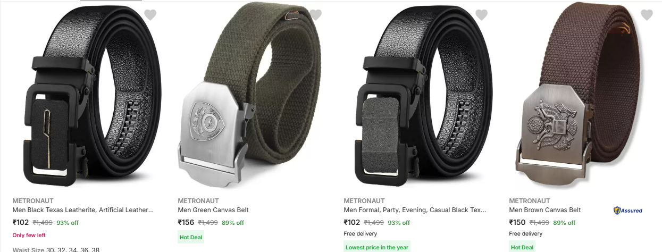
Task: Open Men Black Texas Leatherite title link
Action: 83,210
